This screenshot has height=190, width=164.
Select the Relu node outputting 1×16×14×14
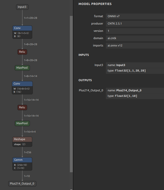(x=22, y=107)
